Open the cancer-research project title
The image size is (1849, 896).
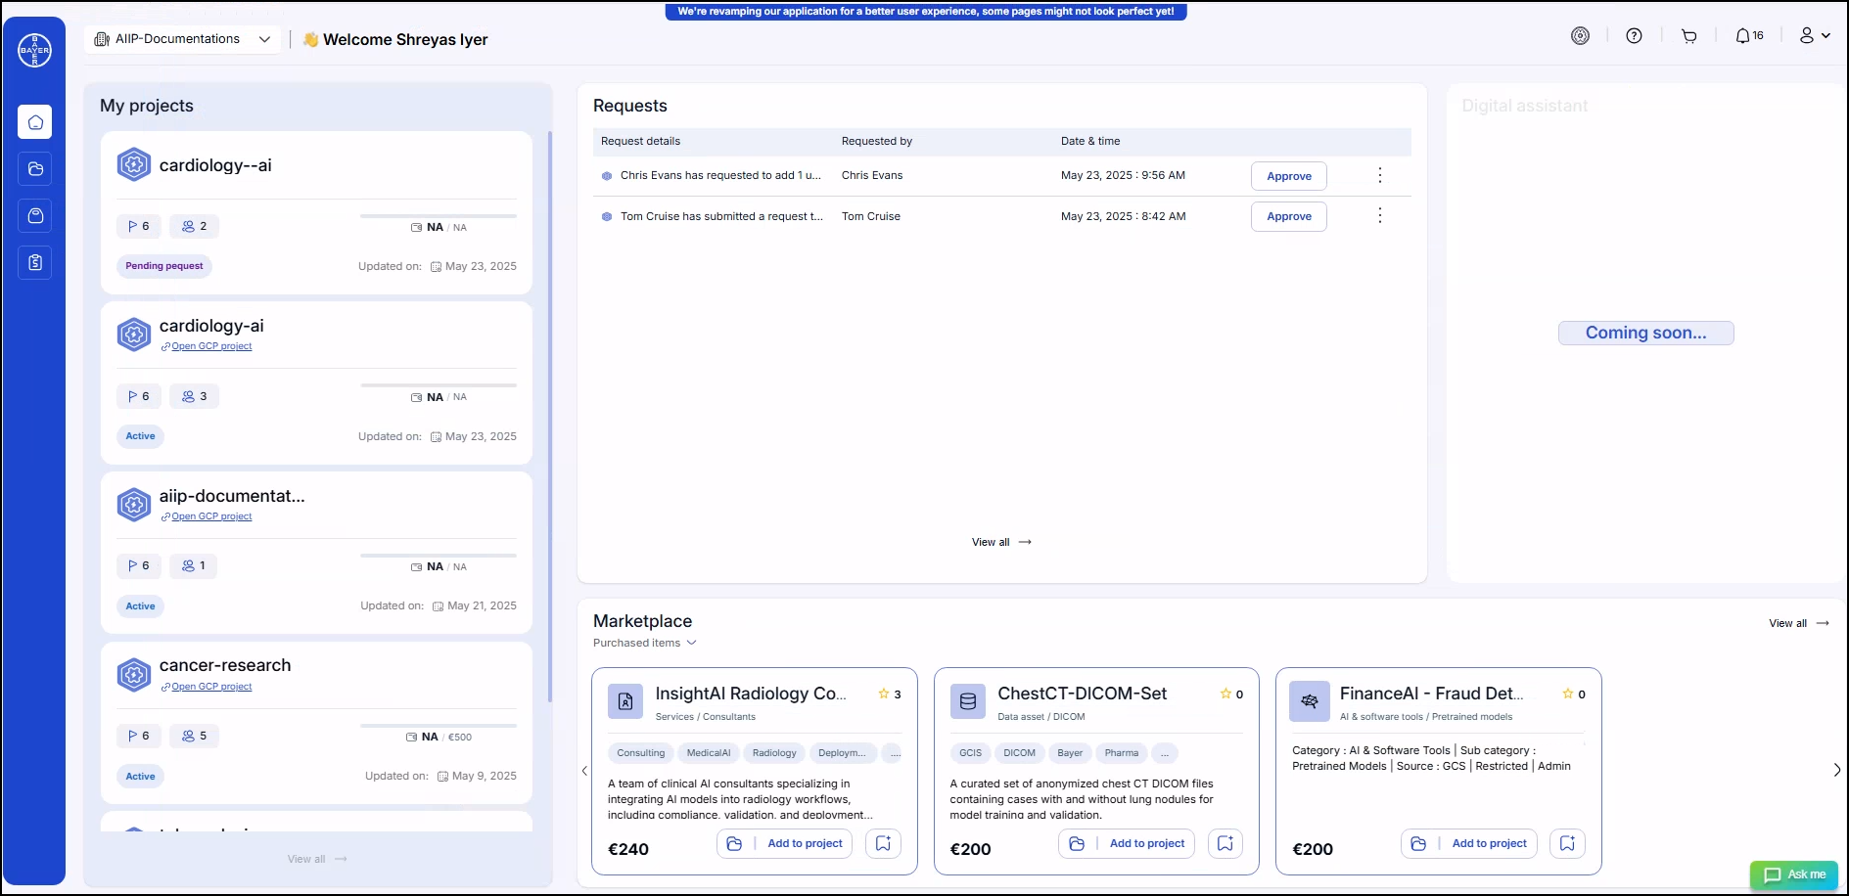pos(225,665)
